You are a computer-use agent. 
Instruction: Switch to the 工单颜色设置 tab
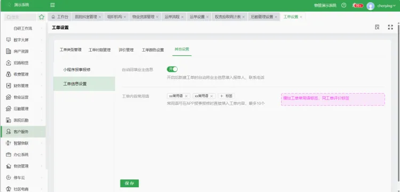[153, 50]
